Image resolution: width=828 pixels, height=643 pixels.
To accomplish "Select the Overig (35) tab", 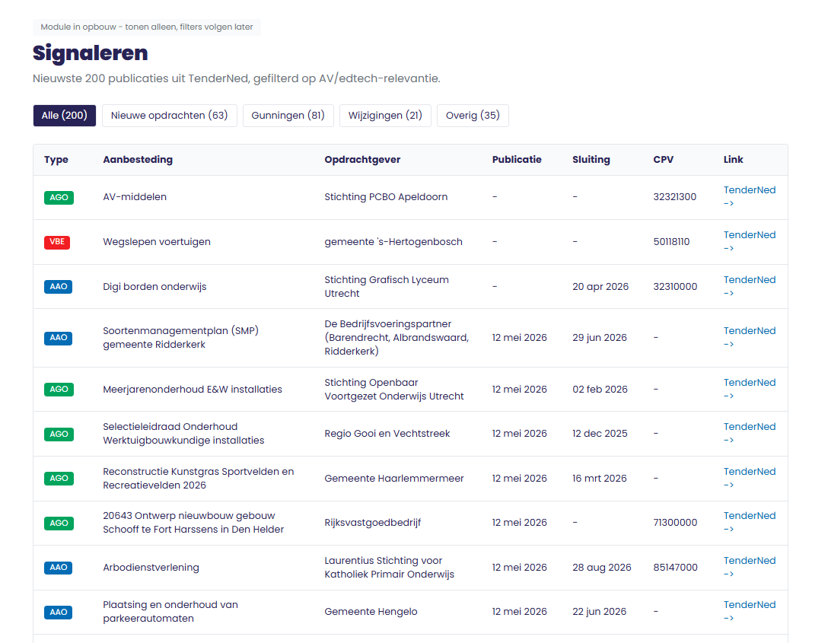I will click(x=473, y=116).
